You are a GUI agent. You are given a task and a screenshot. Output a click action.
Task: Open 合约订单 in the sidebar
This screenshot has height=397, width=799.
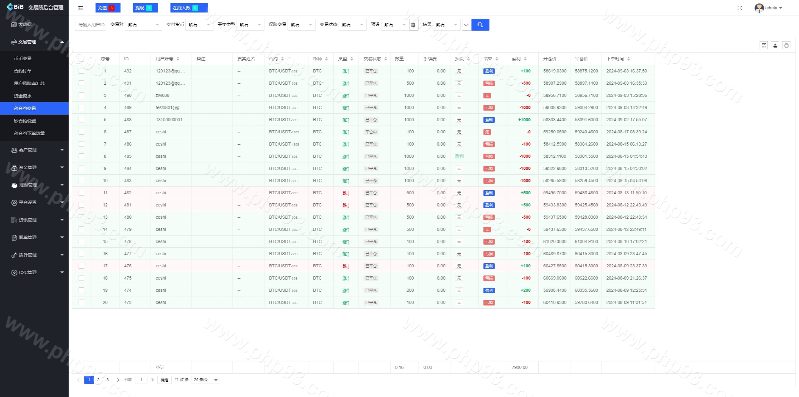coord(23,71)
